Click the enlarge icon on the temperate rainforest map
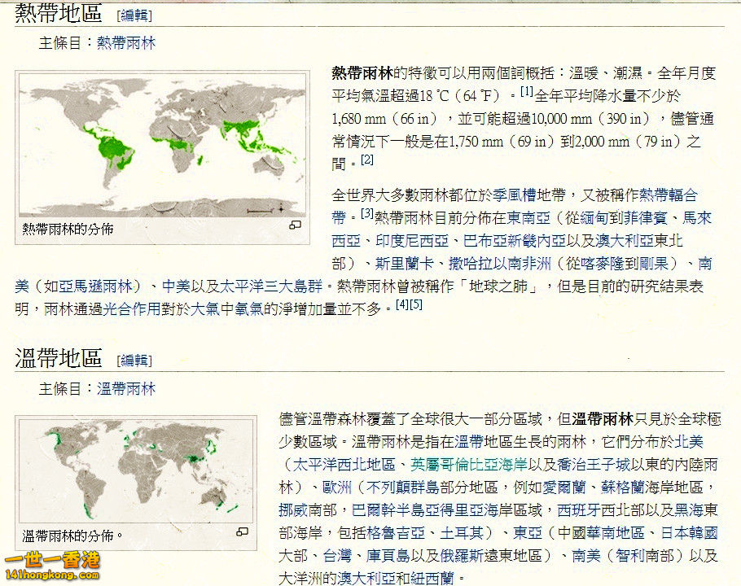 point(243,530)
